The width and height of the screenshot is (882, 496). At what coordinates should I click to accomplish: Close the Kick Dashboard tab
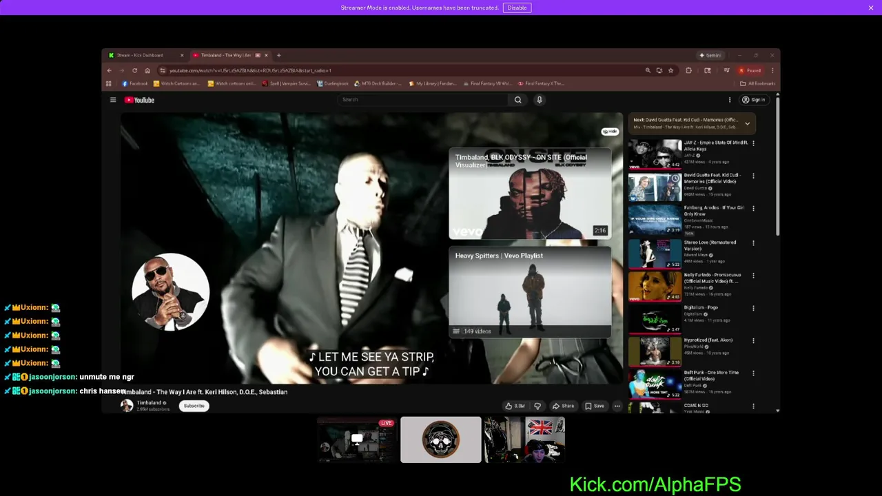[x=182, y=55]
